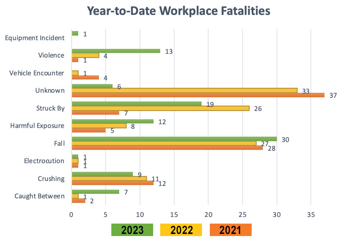Click the Equipment Incident category label

coord(34,38)
